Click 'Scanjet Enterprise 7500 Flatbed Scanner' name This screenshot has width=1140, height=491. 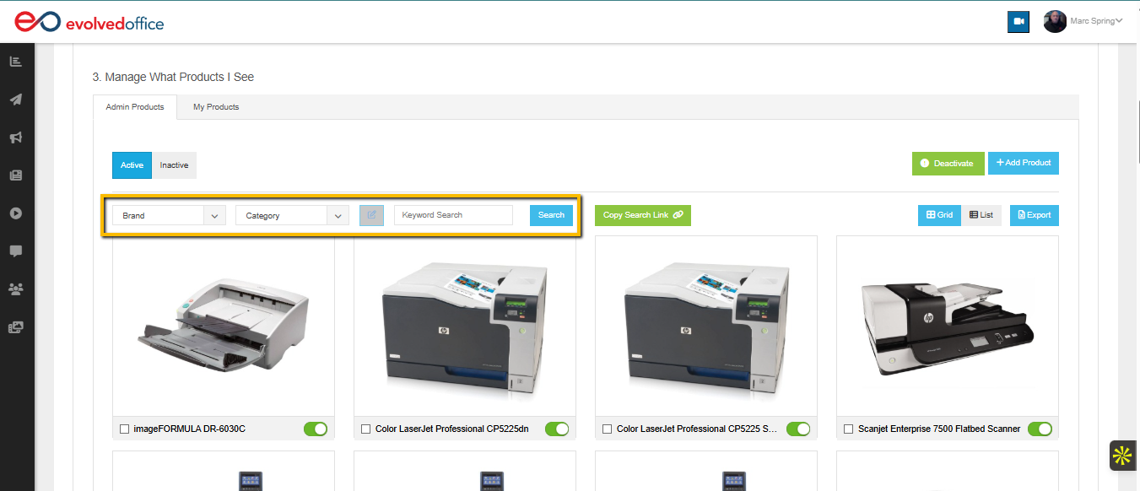click(939, 429)
